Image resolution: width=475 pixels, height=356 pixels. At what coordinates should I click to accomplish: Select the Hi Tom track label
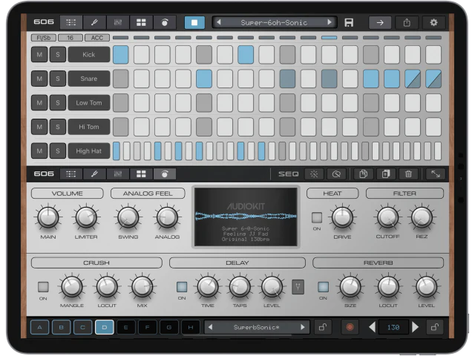tap(89, 127)
